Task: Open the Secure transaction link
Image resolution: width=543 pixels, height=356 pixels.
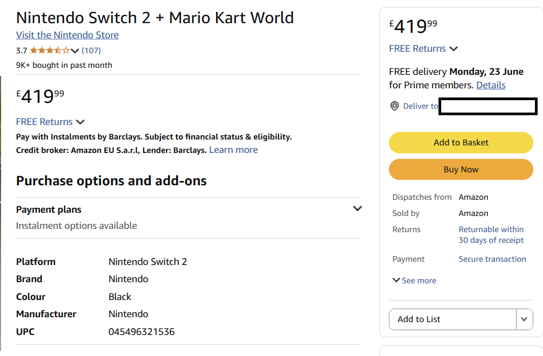Action: (x=492, y=259)
